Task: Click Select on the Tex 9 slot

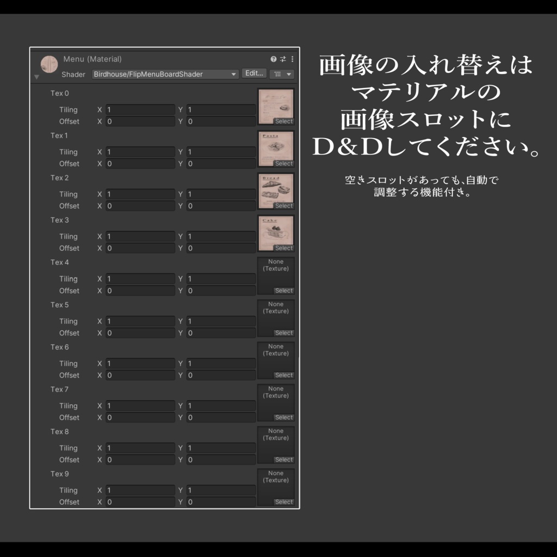Action: [x=283, y=502]
